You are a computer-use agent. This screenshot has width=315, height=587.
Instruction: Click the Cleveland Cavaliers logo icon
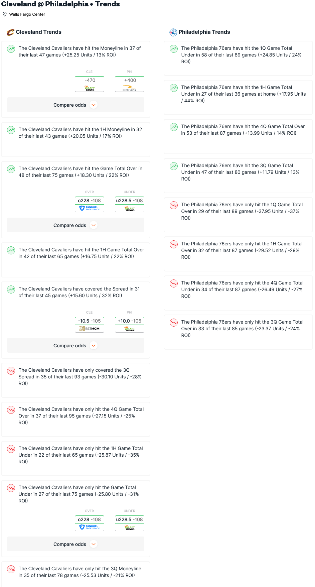point(11,32)
